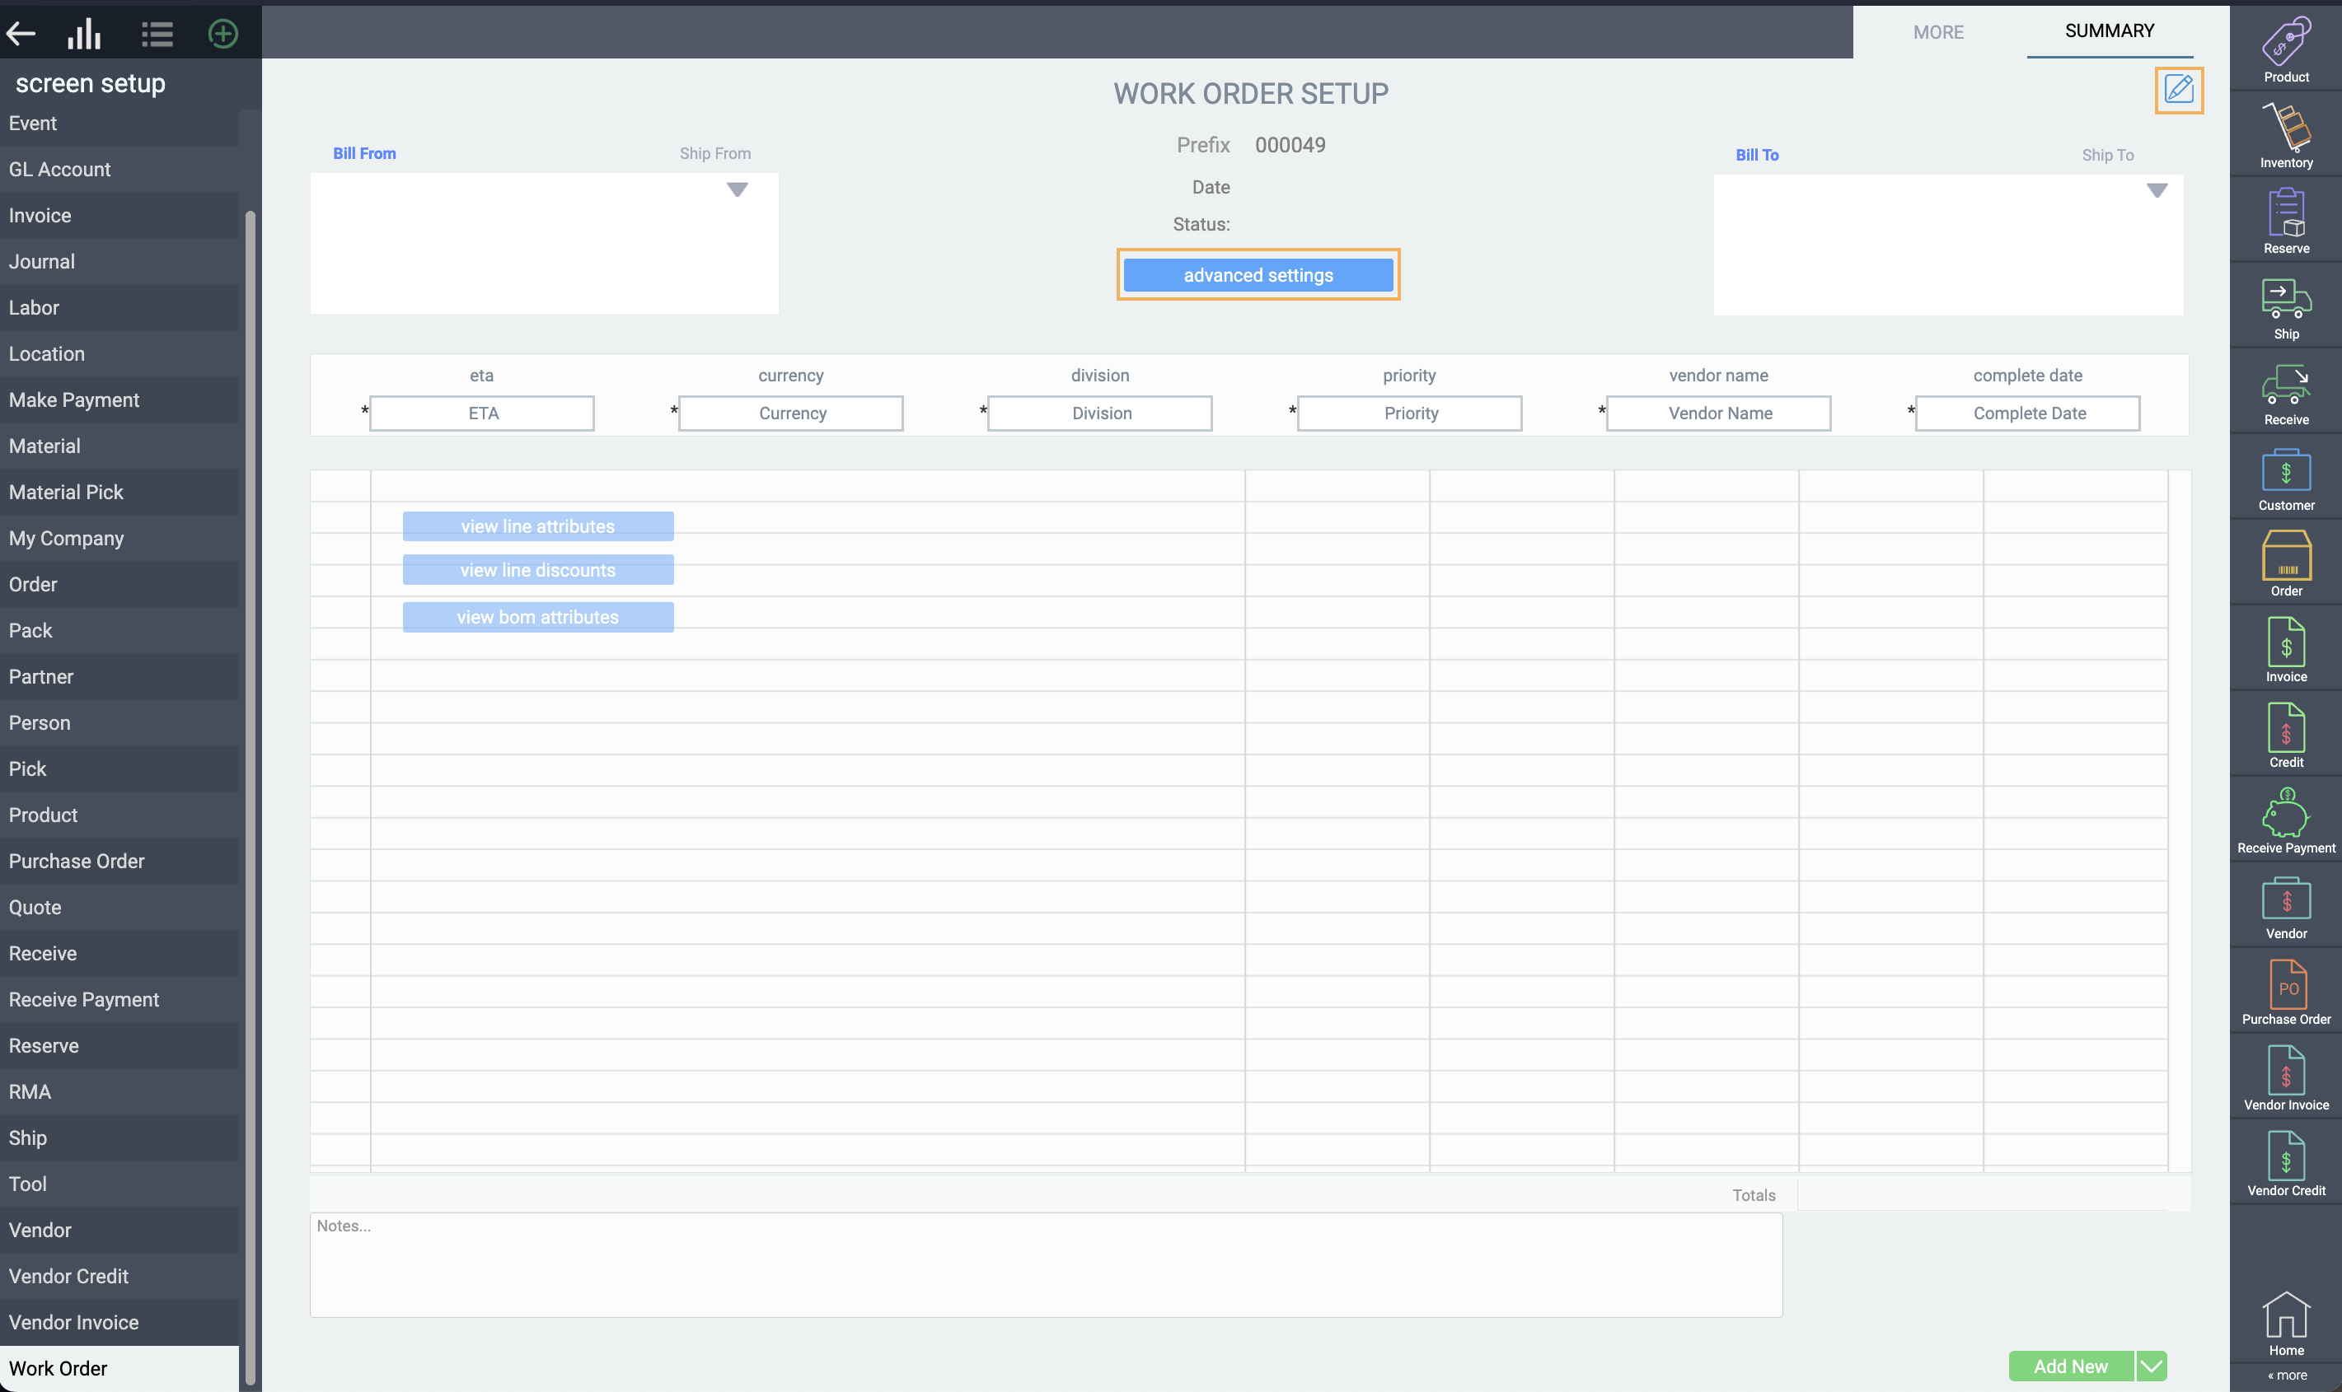Expand the Bill From address dropdown
Image resolution: width=2342 pixels, height=1392 pixels.
738,189
